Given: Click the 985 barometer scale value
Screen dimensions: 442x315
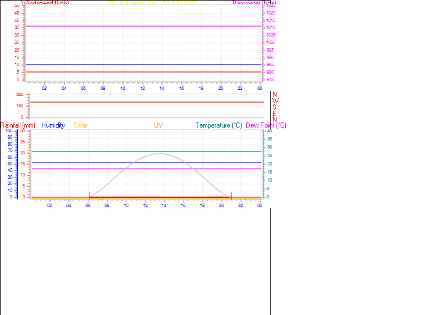Looking at the screenshot, I should [x=270, y=65].
